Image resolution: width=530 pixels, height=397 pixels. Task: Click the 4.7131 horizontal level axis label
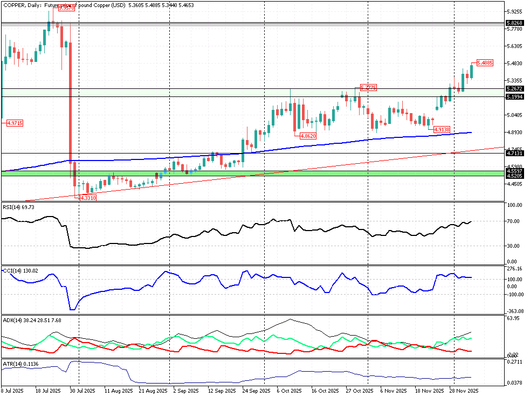coord(515,154)
